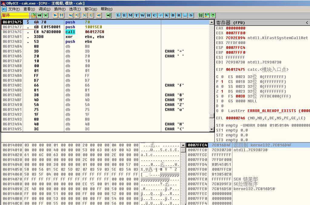Click disassembly scrollbar up arrow
The image size is (310, 205).
pos(212,22)
